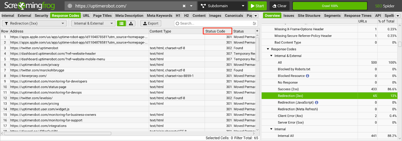Image resolution: width=402 pixels, height=141 pixels.
Task: Open the URL history dropdown arrow
Action: (191, 6)
